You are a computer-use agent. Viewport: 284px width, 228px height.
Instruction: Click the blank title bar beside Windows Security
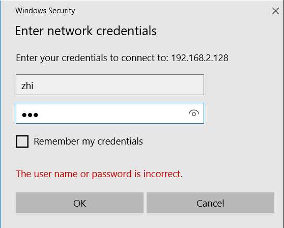coord(172,11)
